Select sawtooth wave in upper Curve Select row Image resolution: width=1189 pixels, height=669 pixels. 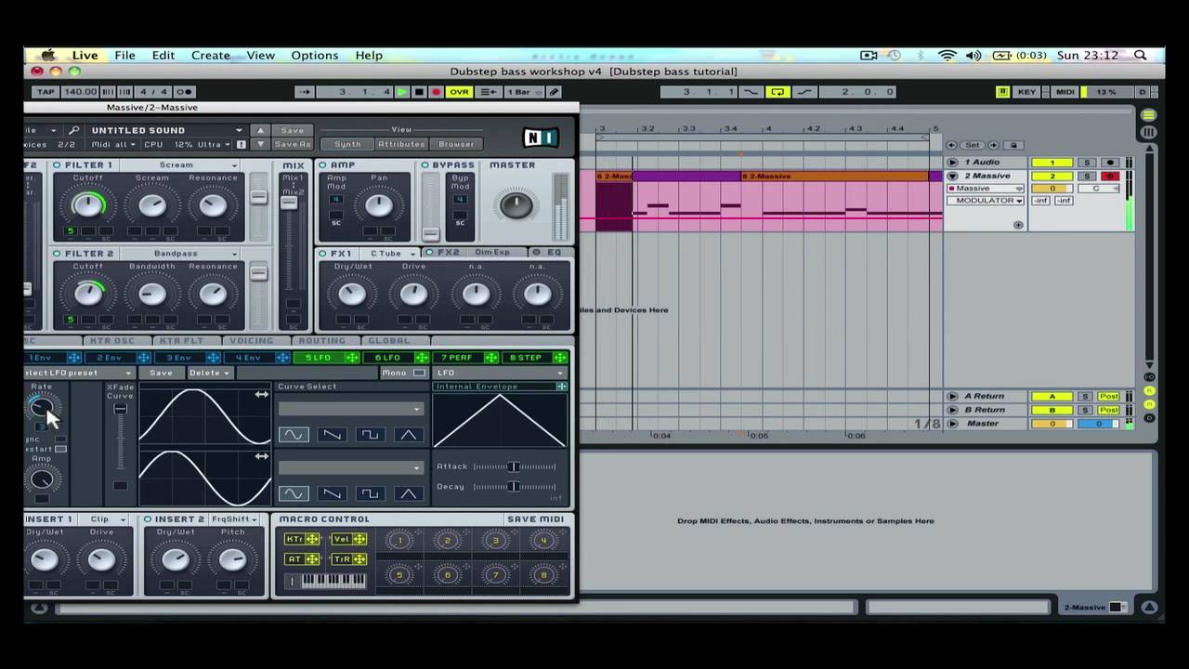click(x=332, y=435)
